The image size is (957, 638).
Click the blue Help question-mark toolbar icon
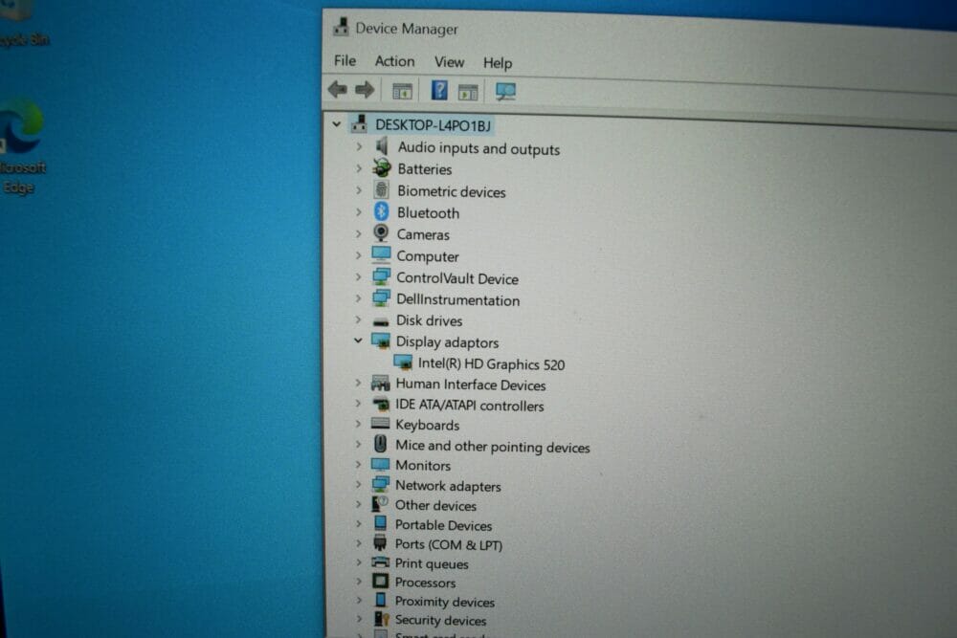tap(439, 90)
